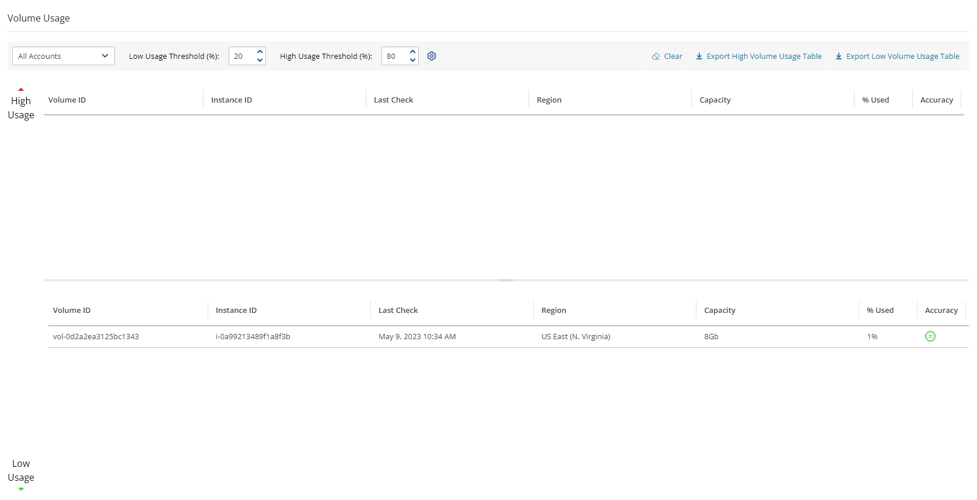Export High Volume Usage Table

click(x=758, y=57)
